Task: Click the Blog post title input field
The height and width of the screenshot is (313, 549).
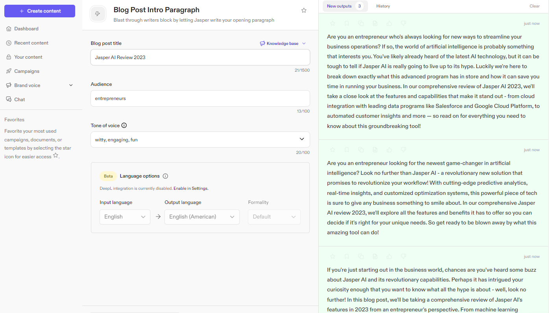Action: (x=200, y=57)
